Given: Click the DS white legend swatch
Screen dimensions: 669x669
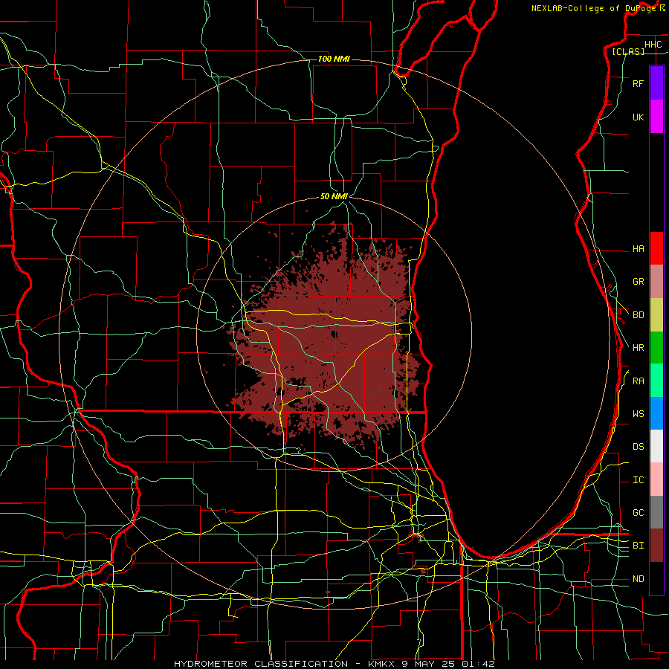Looking at the screenshot, I should (x=656, y=446).
